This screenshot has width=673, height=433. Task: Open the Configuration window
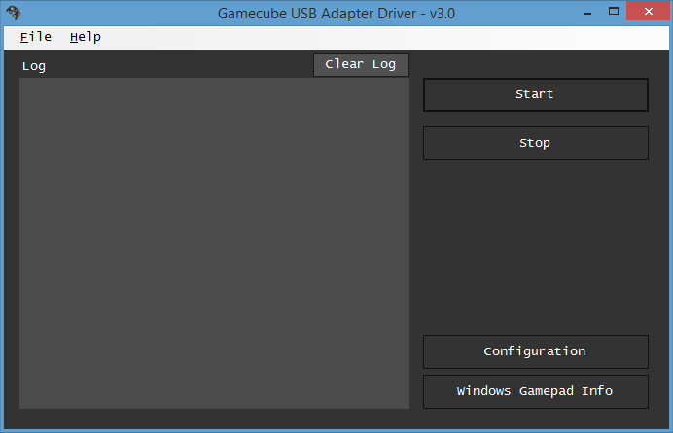[x=536, y=351]
